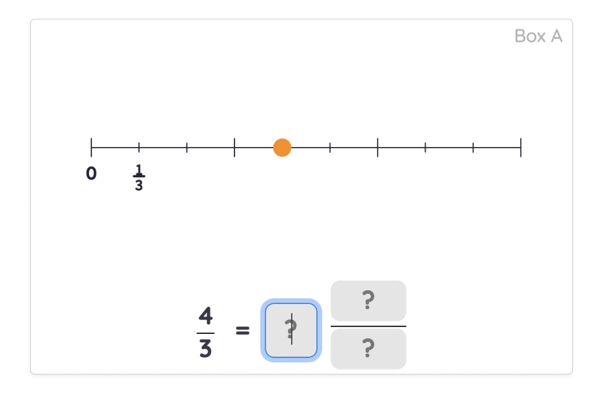Click the fraction bar between the answer boxes

(368, 325)
